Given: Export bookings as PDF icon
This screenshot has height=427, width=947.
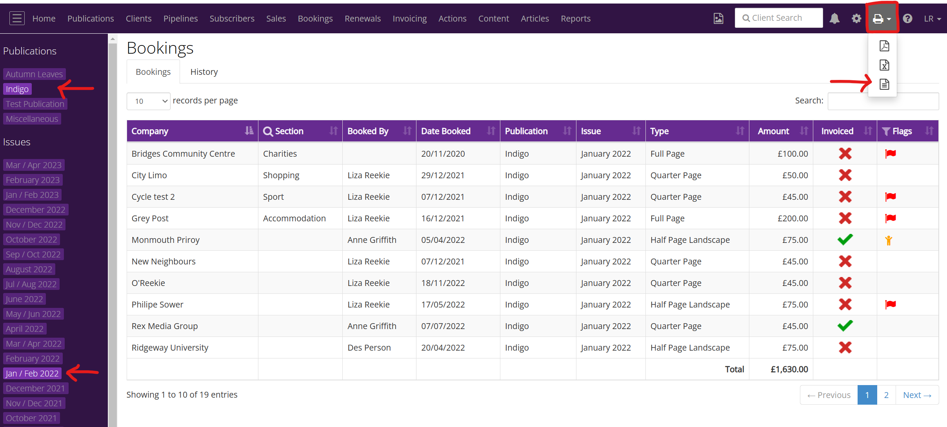Looking at the screenshot, I should [884, 46].
